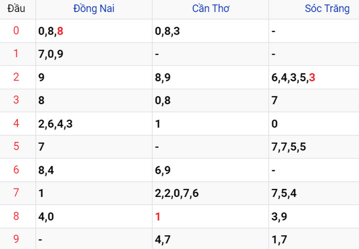Screen dimensions: 359x249
Task: Open the Cần Thơ header link
Action: click(210, 9)
